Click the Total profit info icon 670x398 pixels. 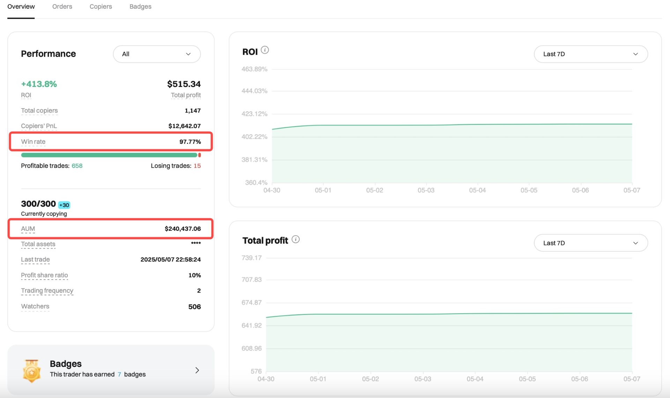pyautogui.click(x=296, y=239)
